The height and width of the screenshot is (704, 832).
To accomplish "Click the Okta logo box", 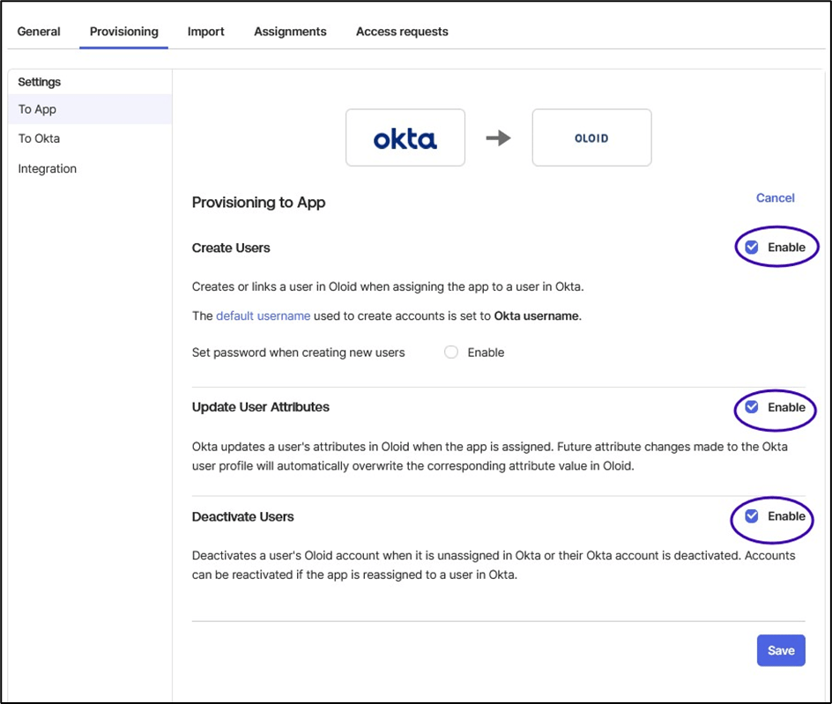I will [405, 138].
